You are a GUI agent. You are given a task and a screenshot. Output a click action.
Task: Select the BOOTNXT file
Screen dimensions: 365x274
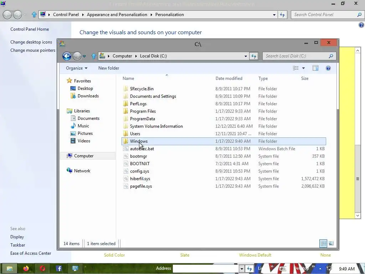140,163
